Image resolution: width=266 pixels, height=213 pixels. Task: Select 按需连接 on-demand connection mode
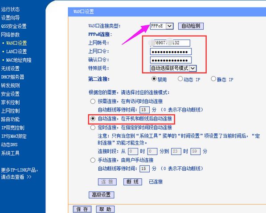click(93, 101)
